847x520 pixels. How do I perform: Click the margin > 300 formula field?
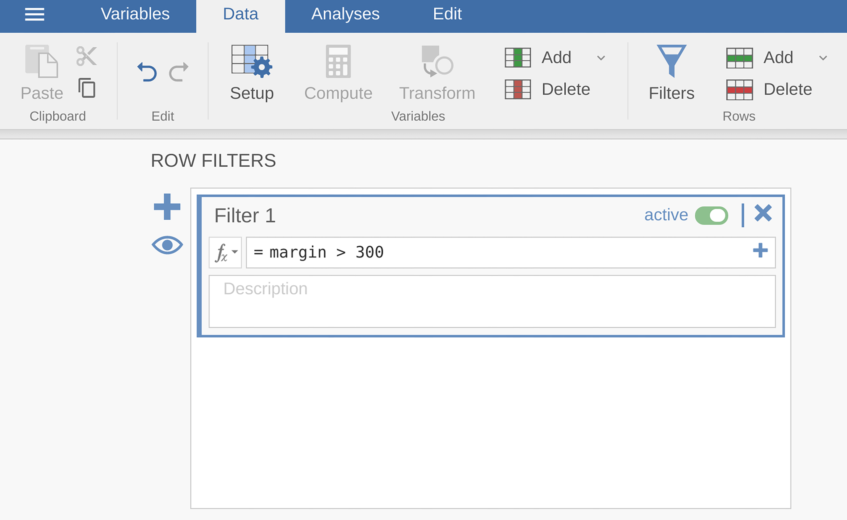pyautogui.click(x=511, y=252)
